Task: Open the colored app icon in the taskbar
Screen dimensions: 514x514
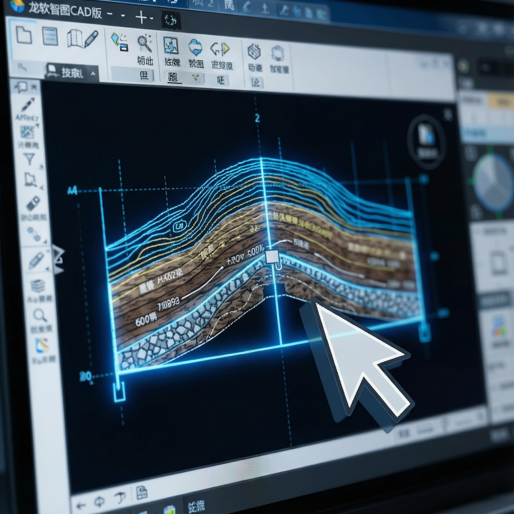Action: tap(170, 510)
